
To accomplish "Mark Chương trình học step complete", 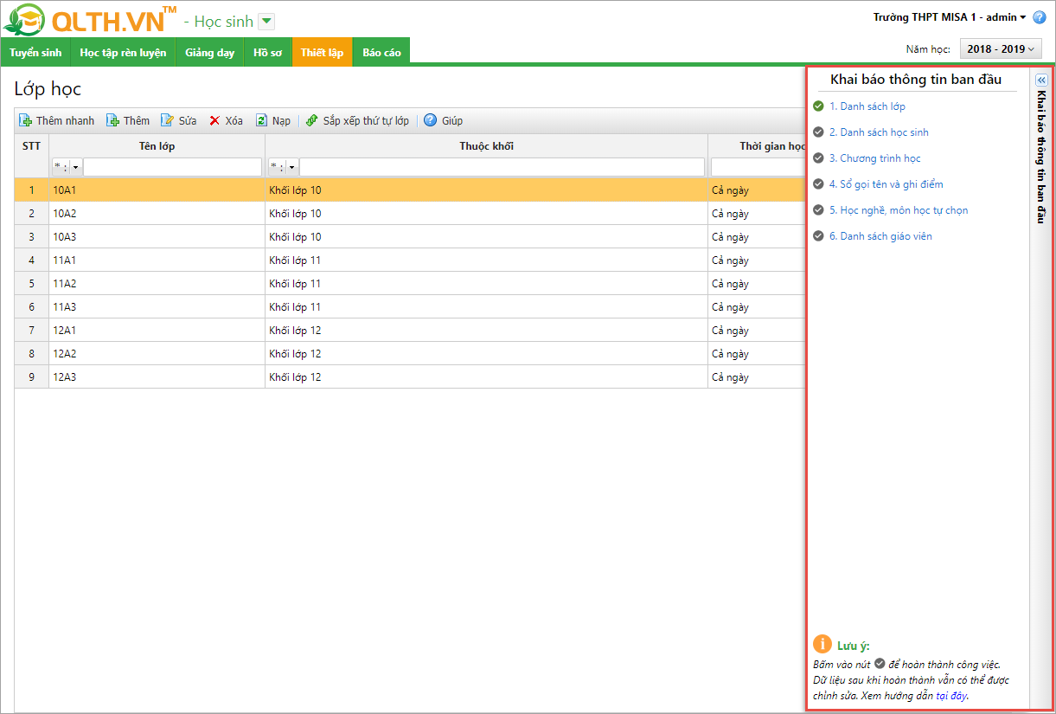I will (818, 158).
